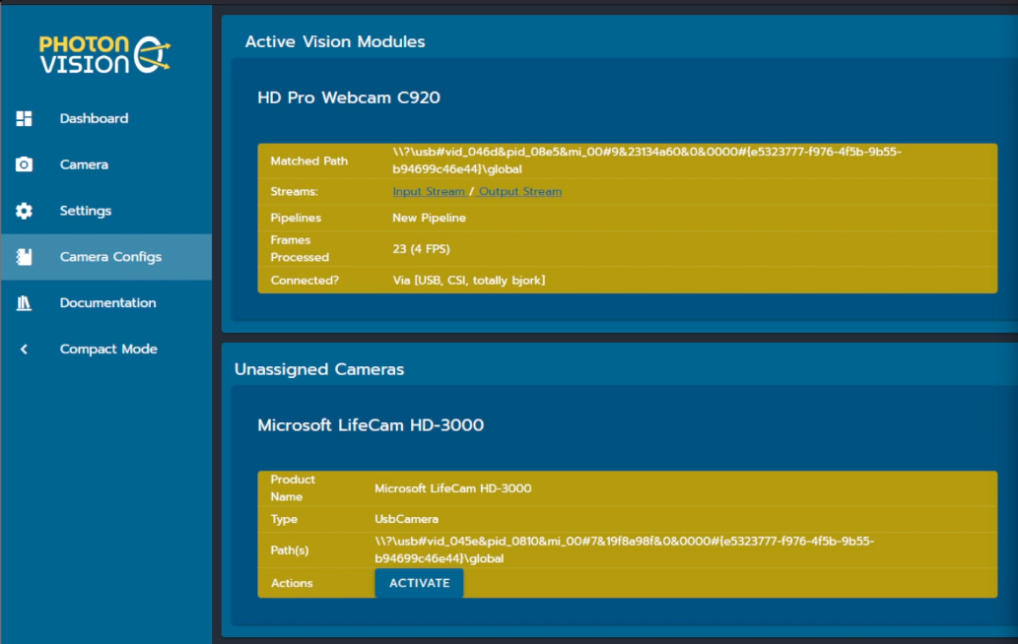Open the Input Stream link
The height and width of the screenshot is (644, 1018).
pos(429,192)
